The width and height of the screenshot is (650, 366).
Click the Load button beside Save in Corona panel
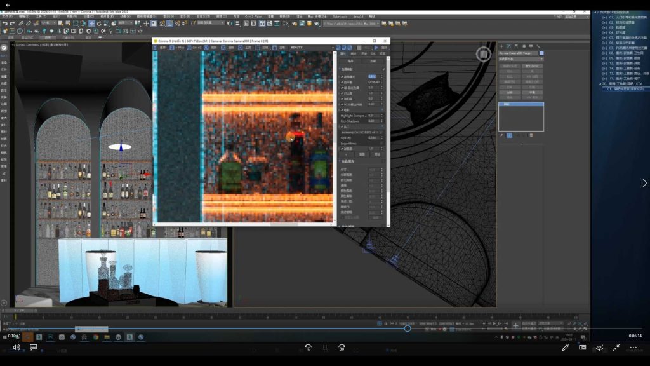coord(373,61)
